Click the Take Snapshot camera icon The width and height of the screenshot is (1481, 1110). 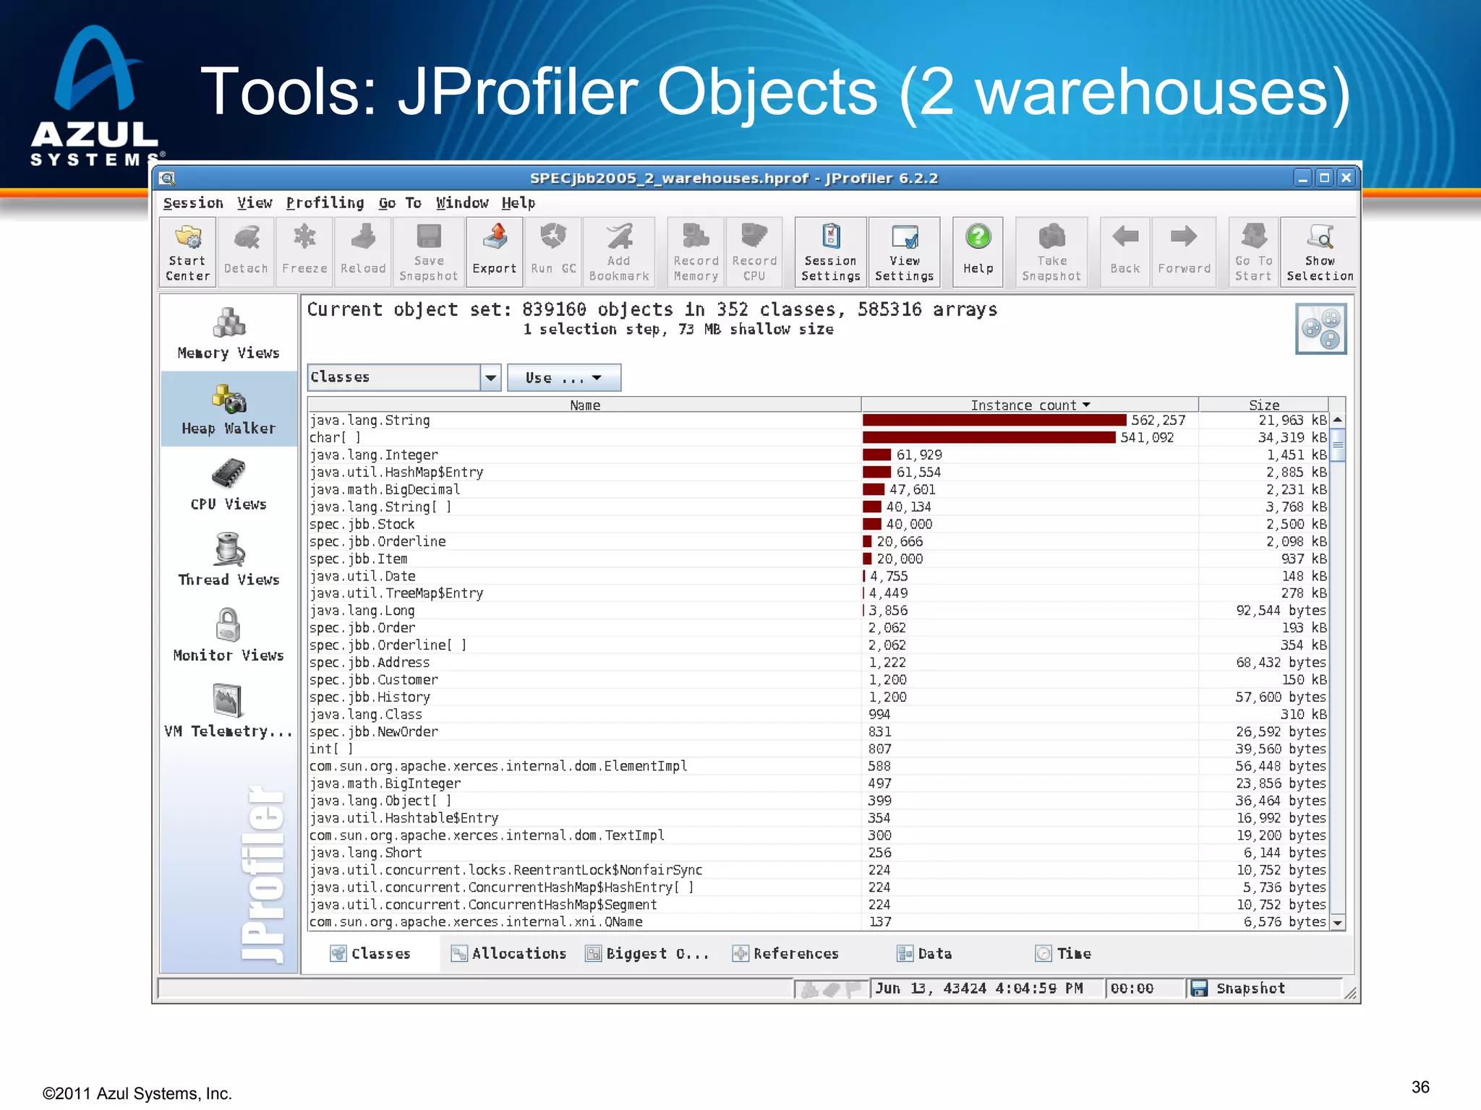1051,252
